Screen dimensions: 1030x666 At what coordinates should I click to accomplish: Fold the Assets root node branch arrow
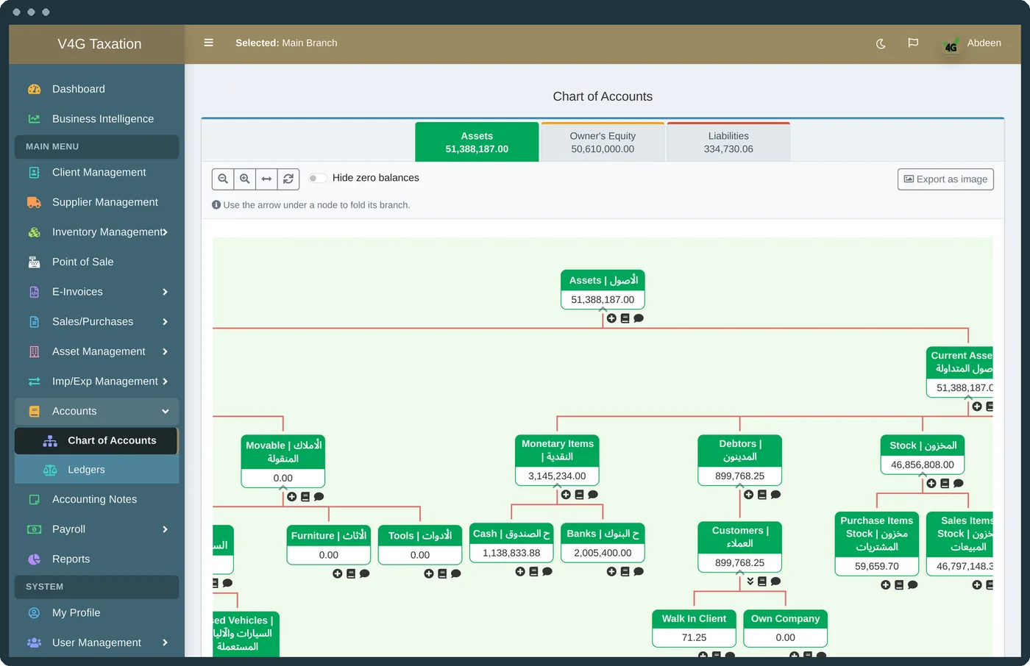coord(603,310)
